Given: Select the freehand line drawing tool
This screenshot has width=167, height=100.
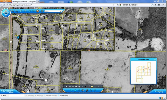Looking at the screenshot, I should coord(73,86).
